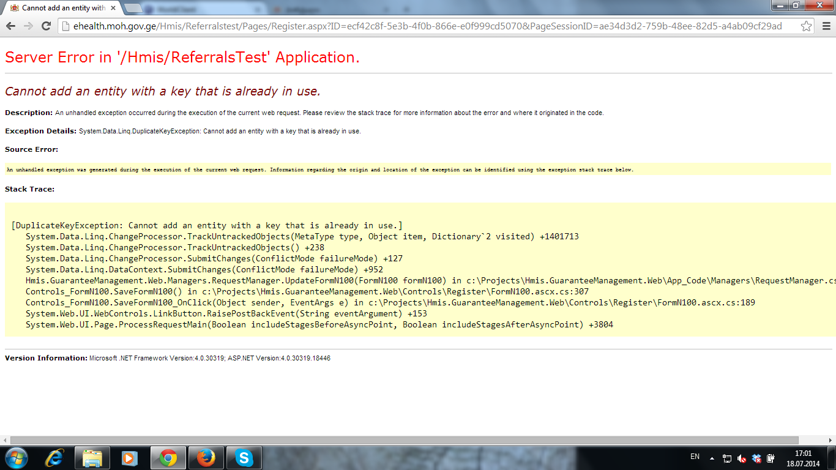Close the 'Cannot add an entity' tab

pos(115,8)
